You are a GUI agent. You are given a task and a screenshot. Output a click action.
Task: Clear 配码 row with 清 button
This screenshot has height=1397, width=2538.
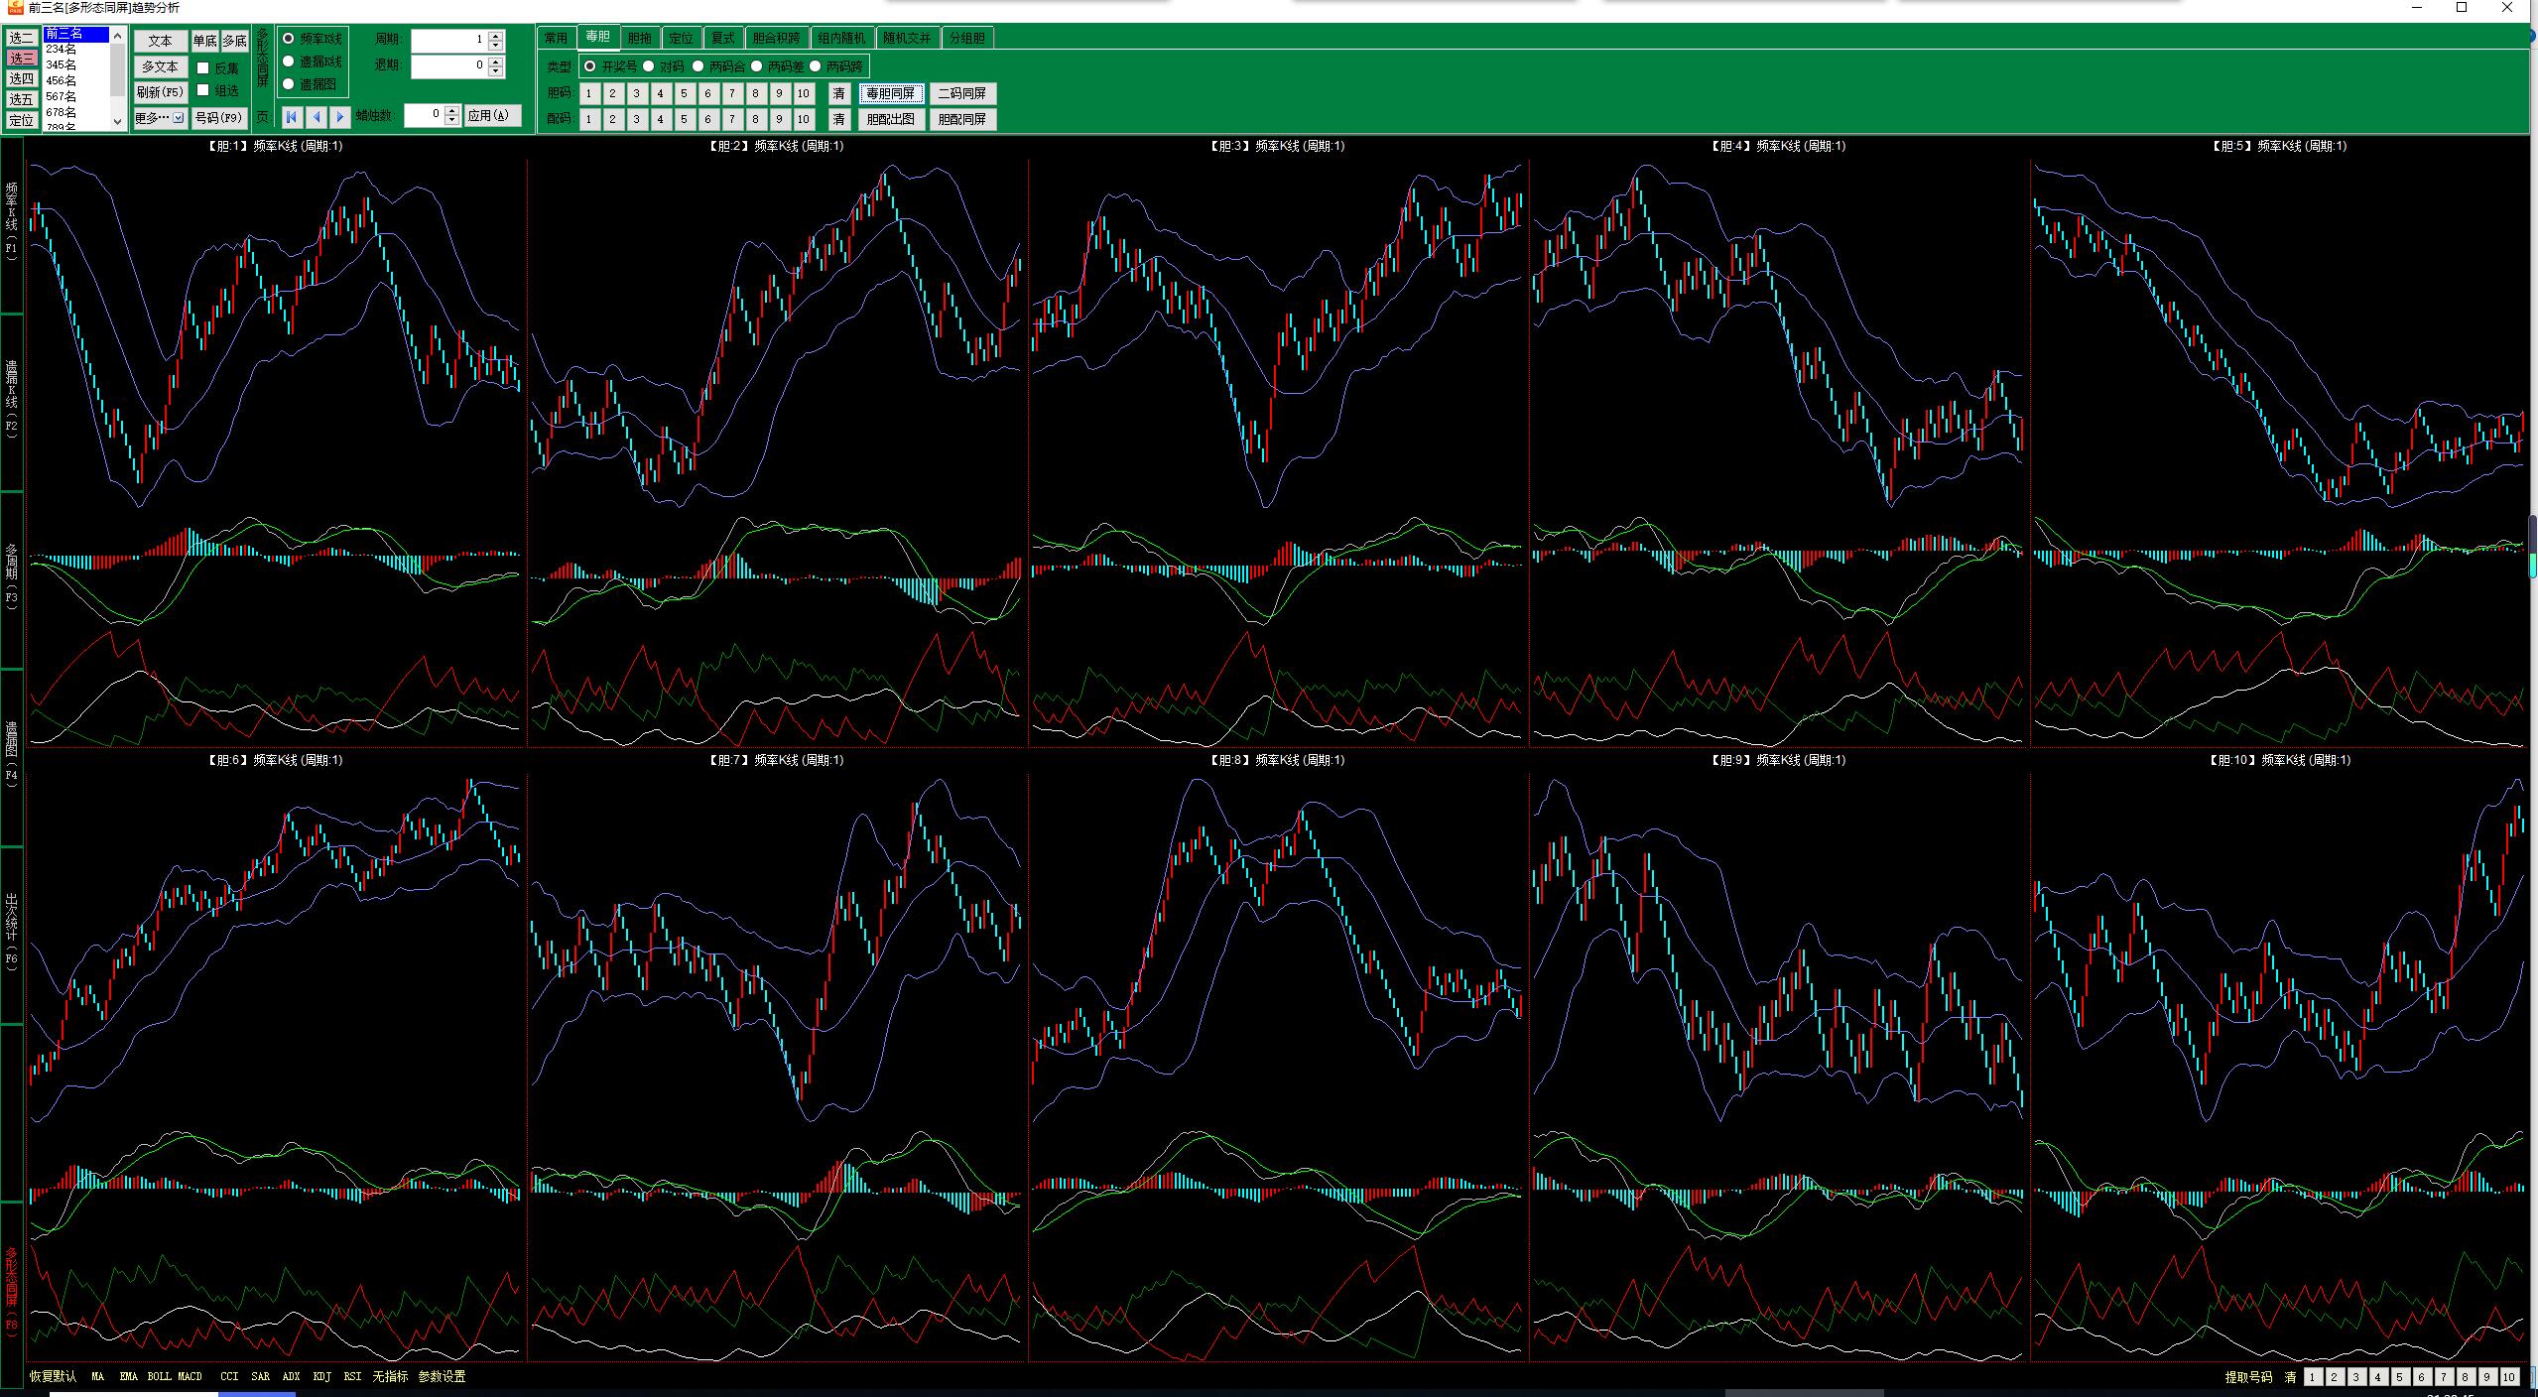839,119
